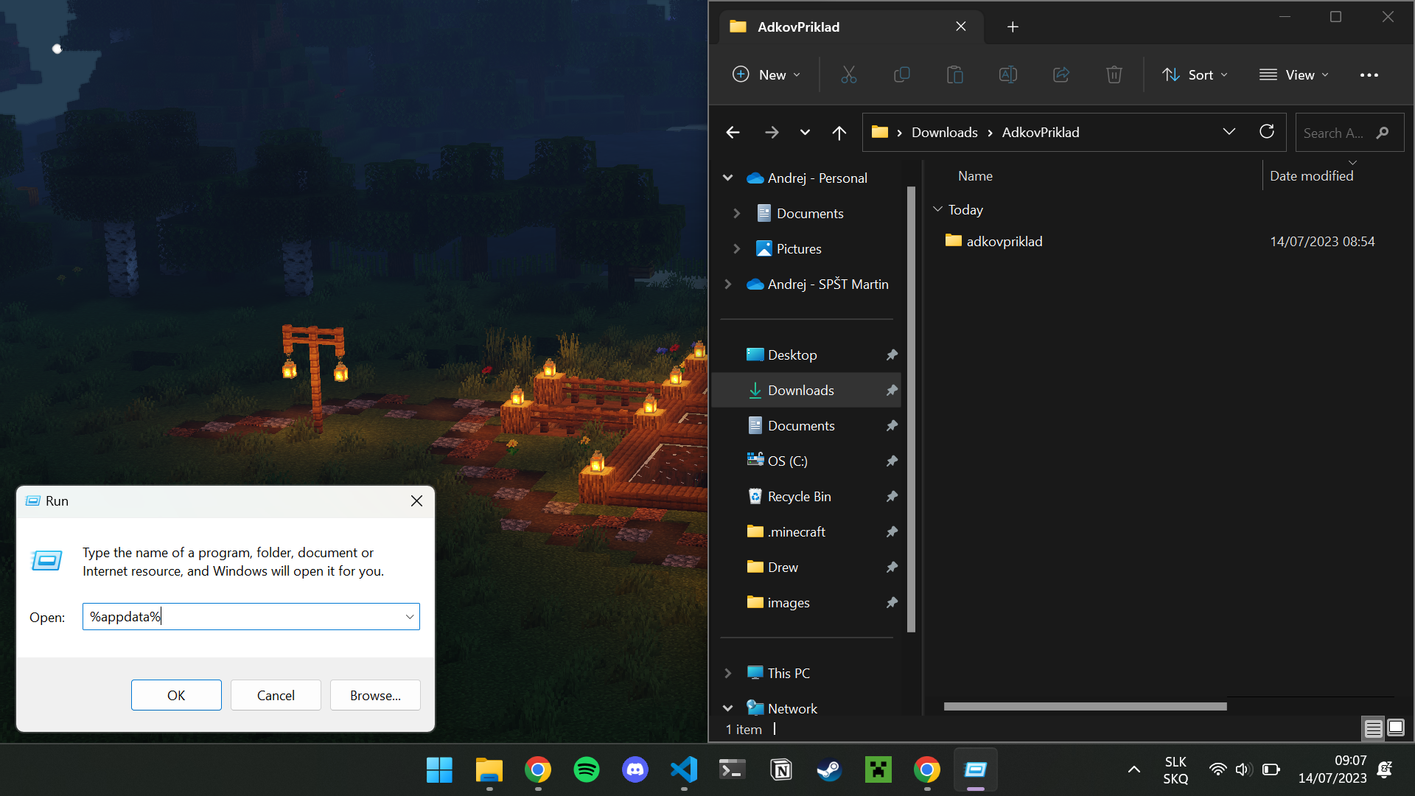Open Spotify from the taskbar
Image resolution: width=1415 pixels, height=796 pixels.
(586, 770)
